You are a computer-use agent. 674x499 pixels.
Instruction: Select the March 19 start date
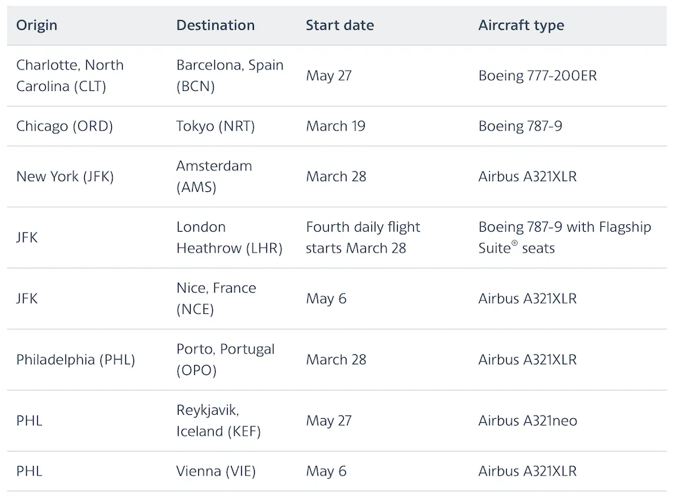[335, 126]
